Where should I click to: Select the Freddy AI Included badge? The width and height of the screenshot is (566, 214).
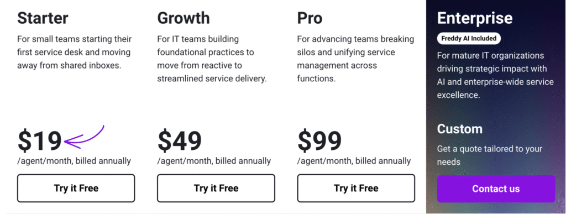[x=469, y=38]
